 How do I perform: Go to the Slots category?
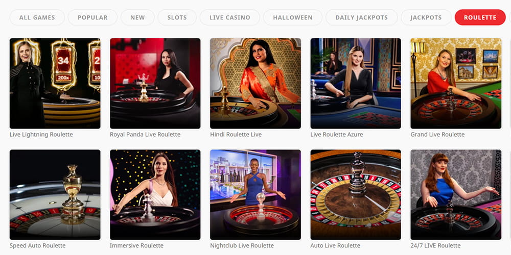point(177,17)
